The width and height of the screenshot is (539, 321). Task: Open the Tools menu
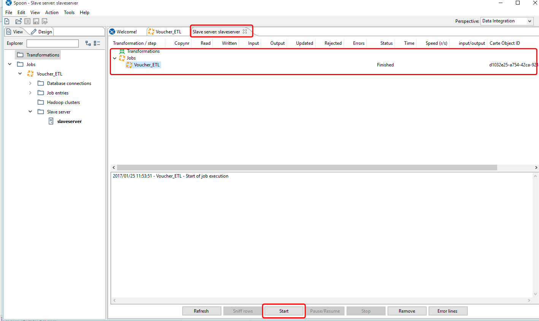69,13
